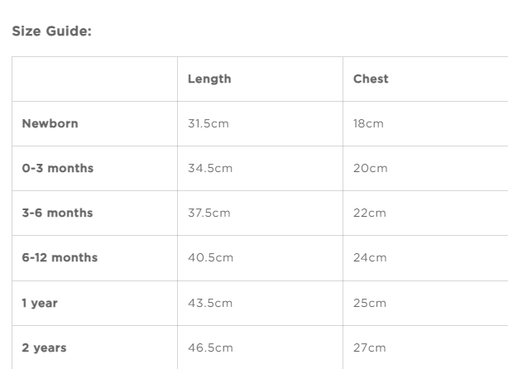Select the Chest column header
Image resolution: width=508 pixels, height=369 pixels.
pyautogui.click(x=371, y=79)
